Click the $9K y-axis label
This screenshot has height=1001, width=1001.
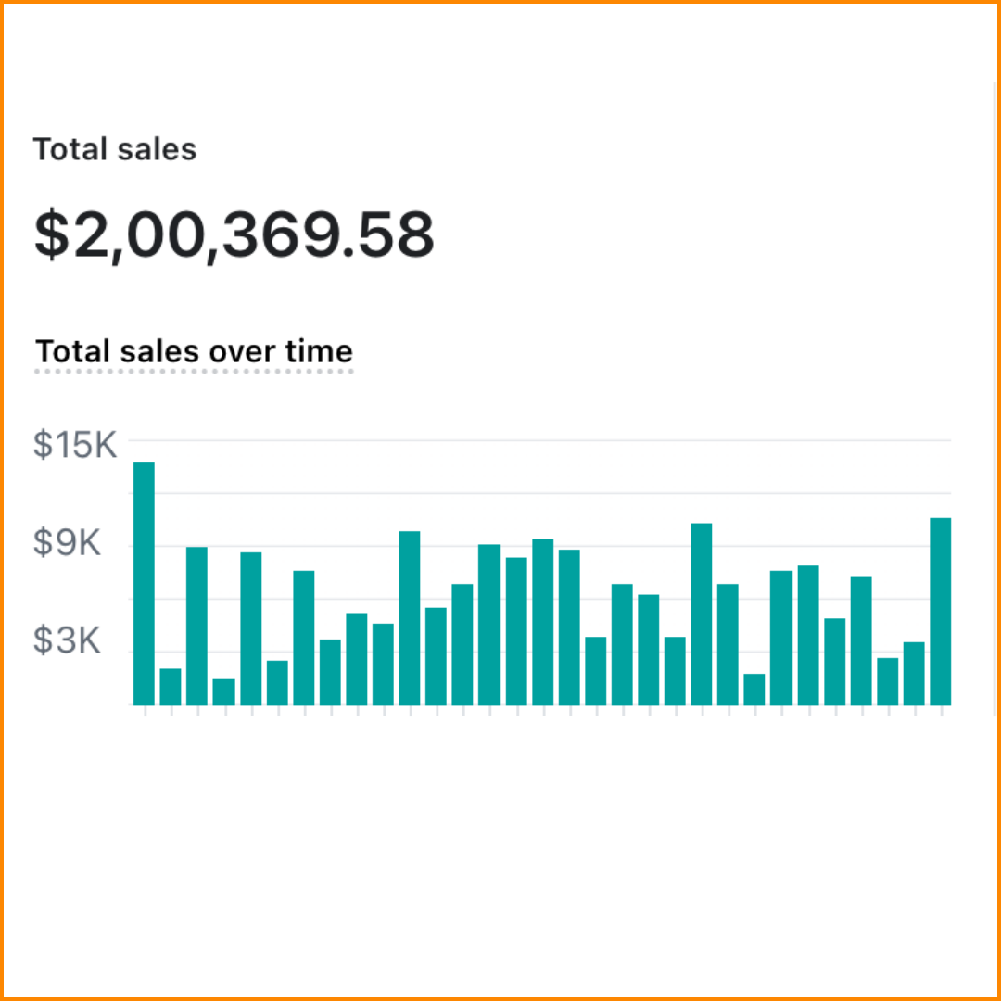(x=67, y=543)
